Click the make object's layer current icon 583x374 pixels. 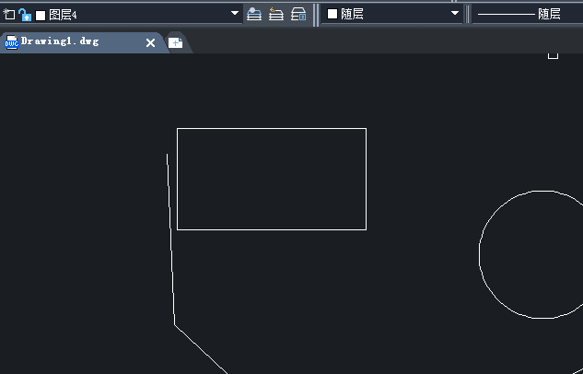click(254, 14)
